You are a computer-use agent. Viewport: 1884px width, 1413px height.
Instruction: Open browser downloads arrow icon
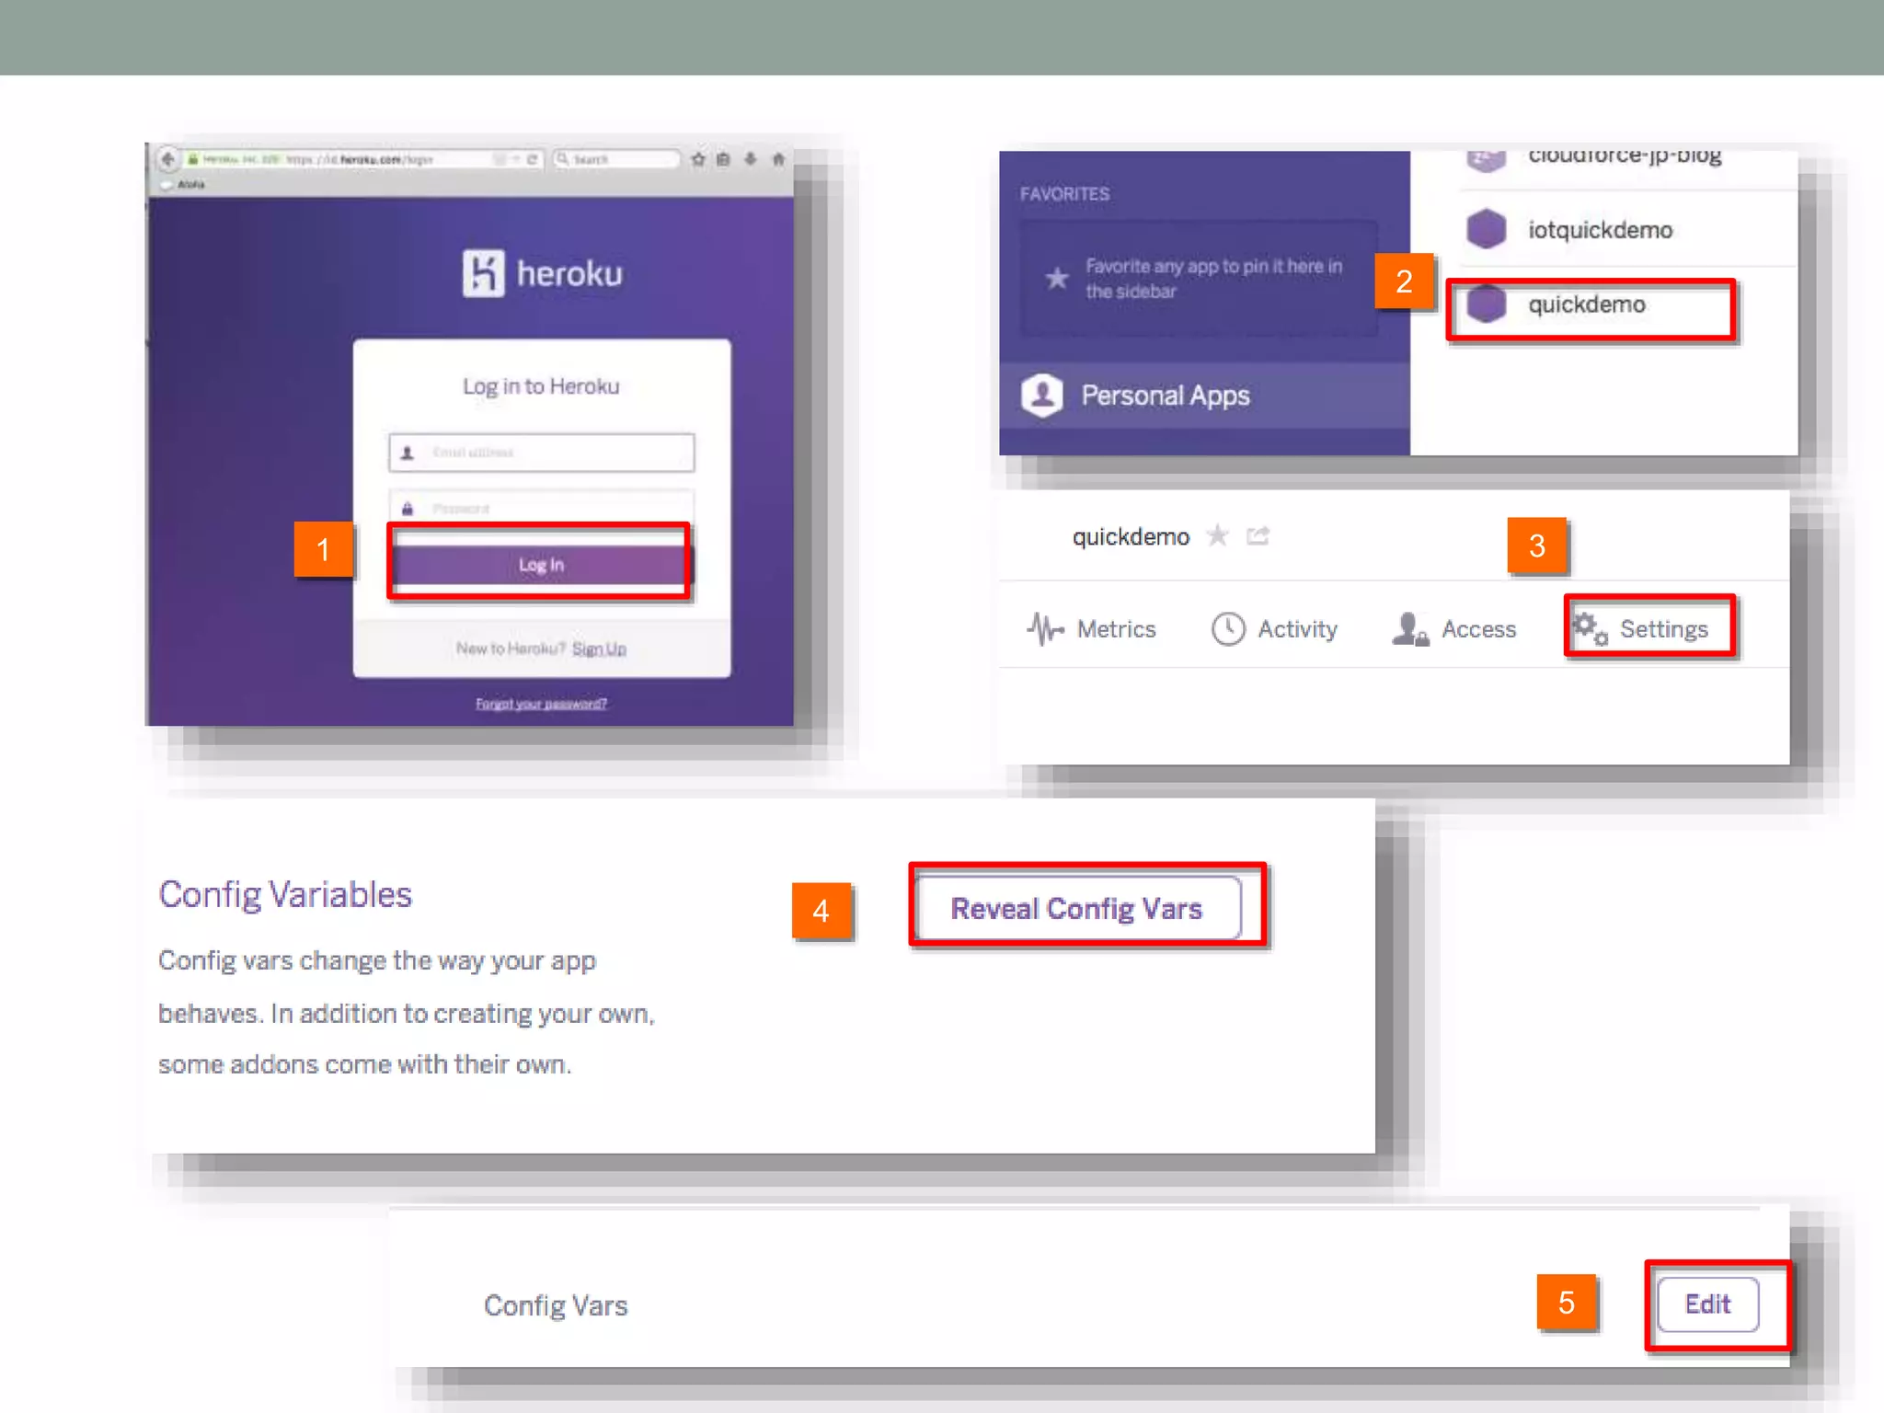(751, 159)
